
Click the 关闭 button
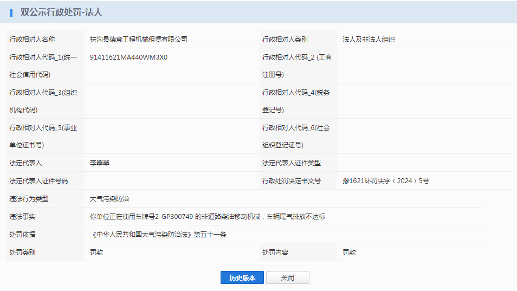tap(288, 277)
